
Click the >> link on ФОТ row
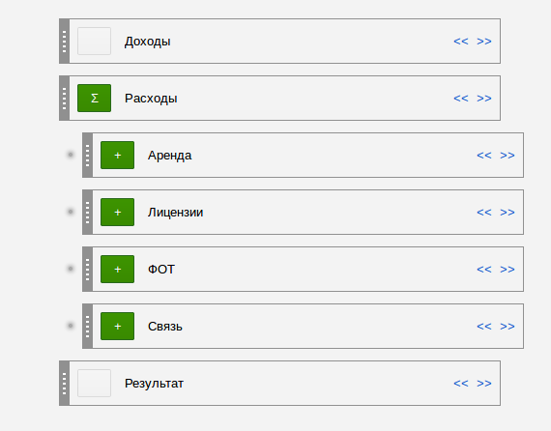pos(507,270)
